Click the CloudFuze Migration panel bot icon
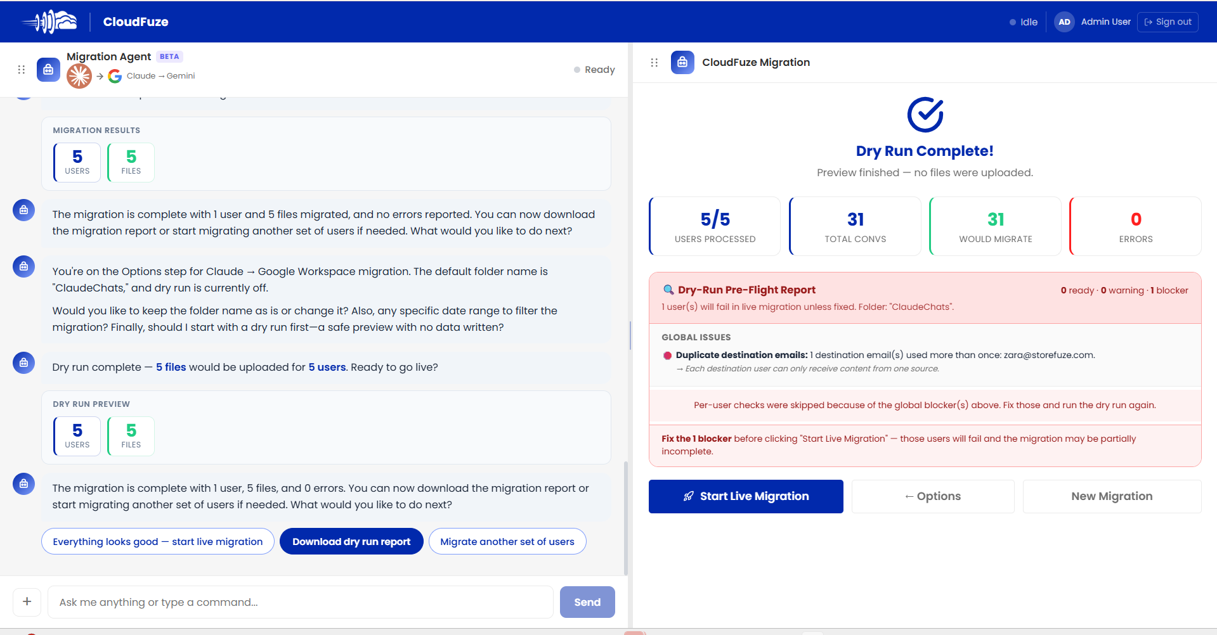Viewport: 1217px width, 635px height. [682, 62]
